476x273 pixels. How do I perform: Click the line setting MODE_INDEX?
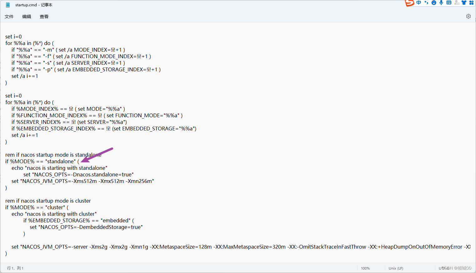[68, 50]
